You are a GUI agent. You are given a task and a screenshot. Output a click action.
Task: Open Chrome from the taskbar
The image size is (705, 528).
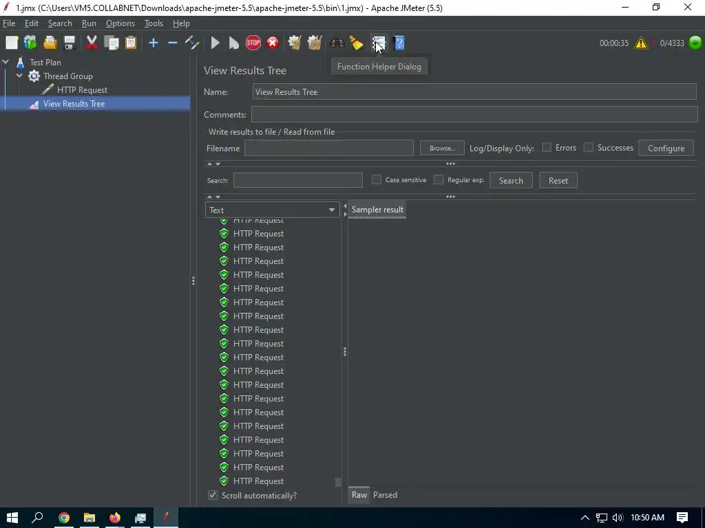click(x=64, y=518)
